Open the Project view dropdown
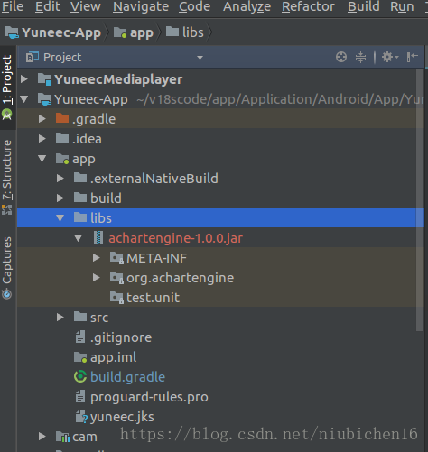 point(200,58)
